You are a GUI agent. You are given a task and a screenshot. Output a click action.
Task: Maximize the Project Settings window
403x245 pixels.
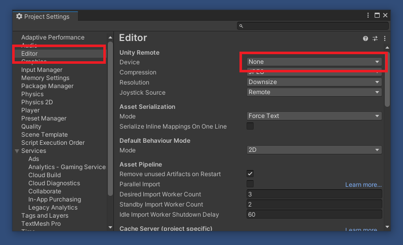(x=377, y=15)
